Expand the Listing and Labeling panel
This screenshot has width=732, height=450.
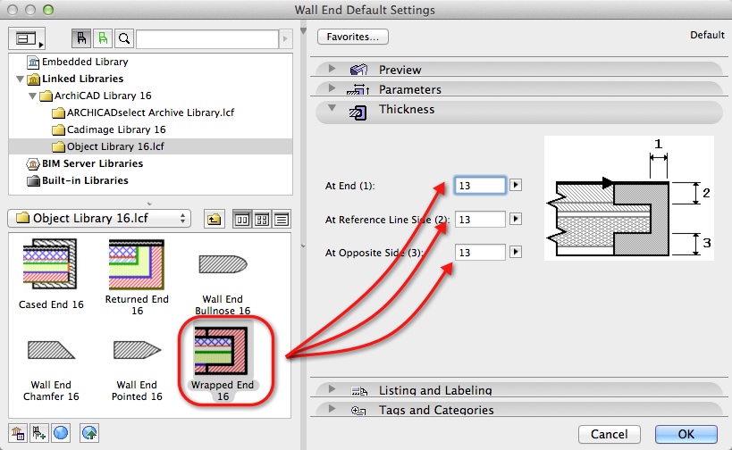pyautogui.click(x=332, y=389)
